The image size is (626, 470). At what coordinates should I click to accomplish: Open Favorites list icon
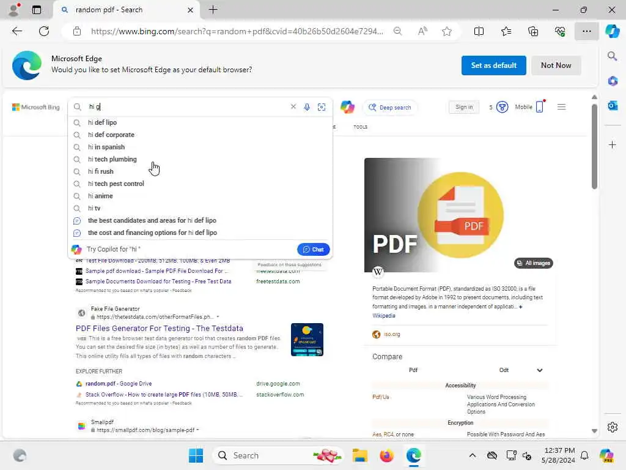pos(506,31)
